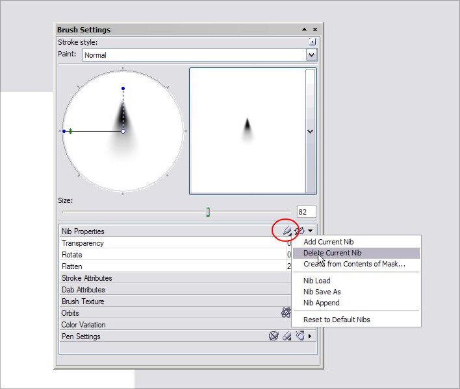Screen dimensions: 460x389
Task: Click the pen icon in Pen Settings
Action: click(x=287, y=336)
